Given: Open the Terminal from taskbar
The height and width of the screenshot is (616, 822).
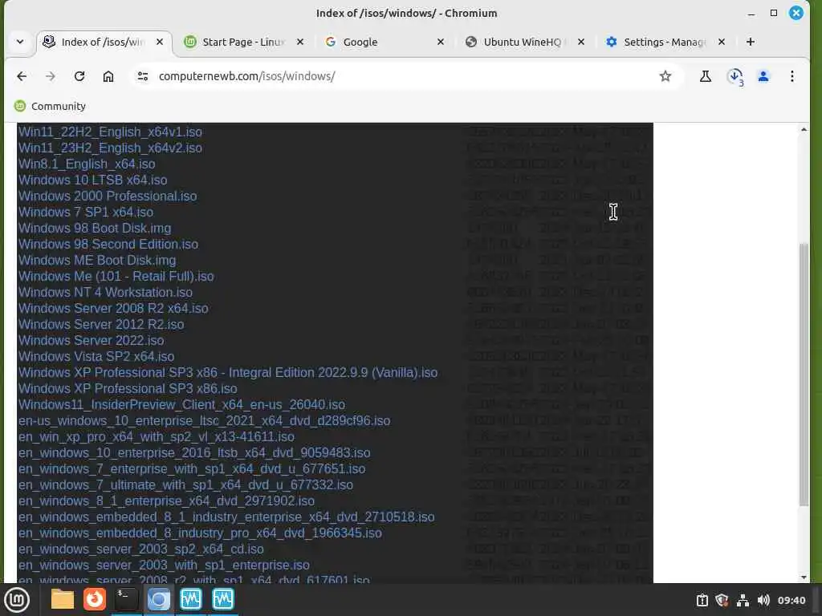Looking at the screenshot, I should (126, 600).
